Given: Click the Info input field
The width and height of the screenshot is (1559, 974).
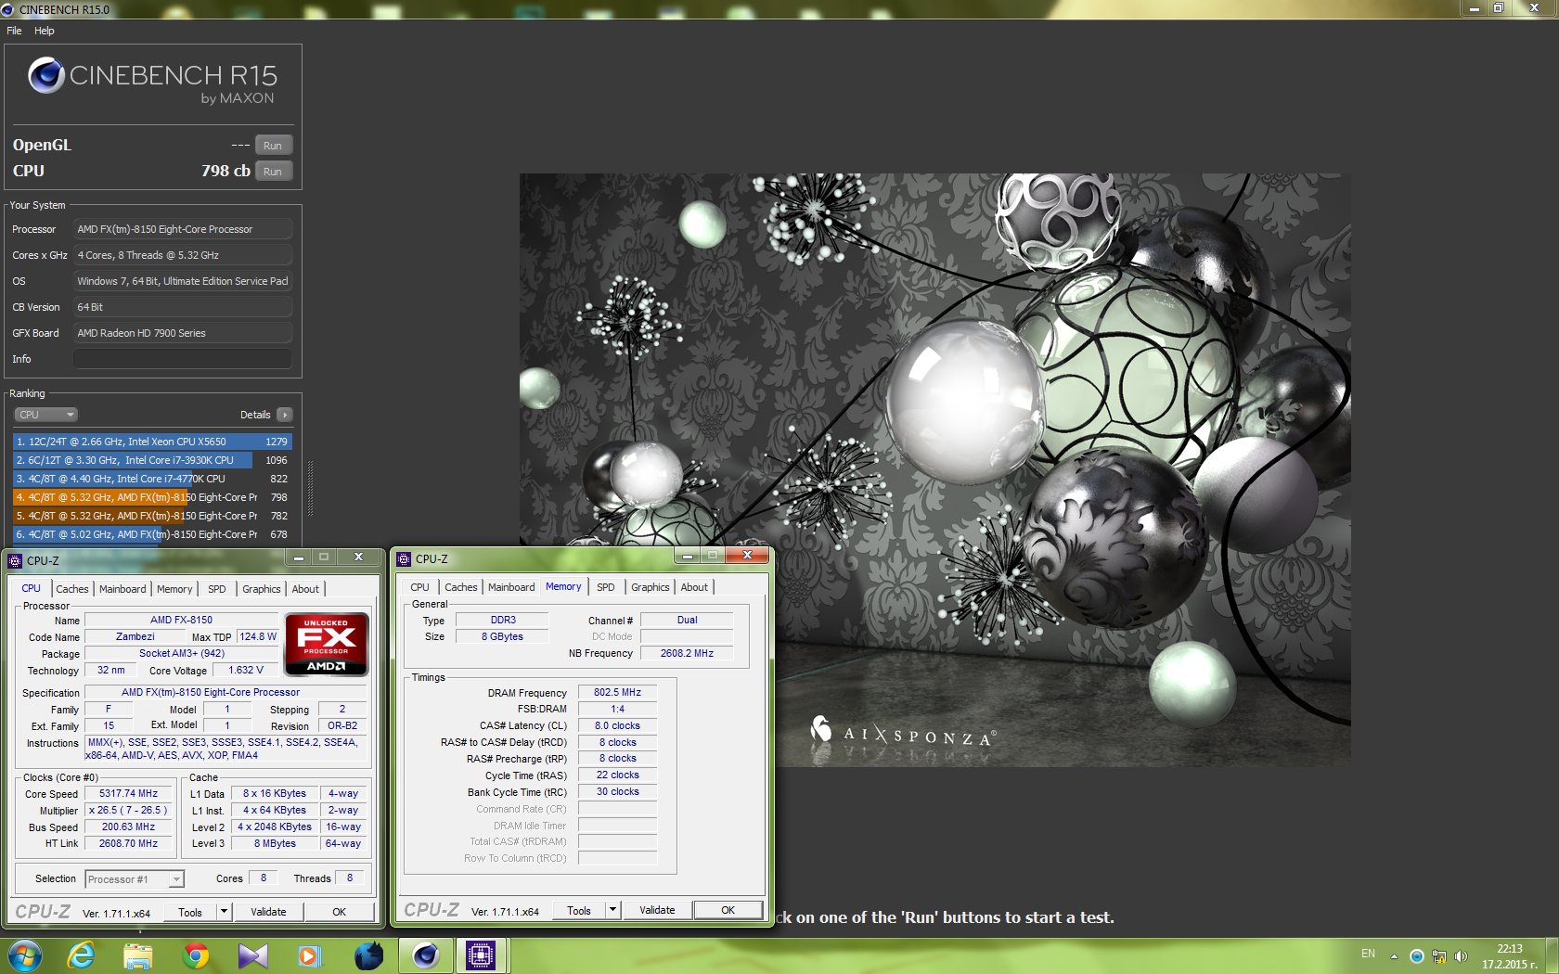Looking at the screenshot, I should 183,359.
